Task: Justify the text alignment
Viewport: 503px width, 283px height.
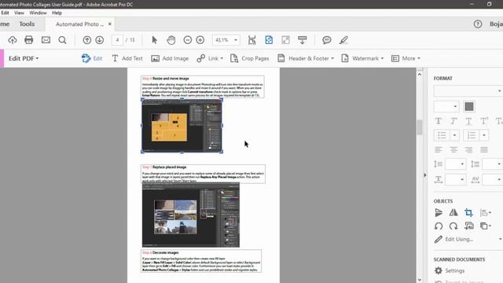Action: [484, 149]
